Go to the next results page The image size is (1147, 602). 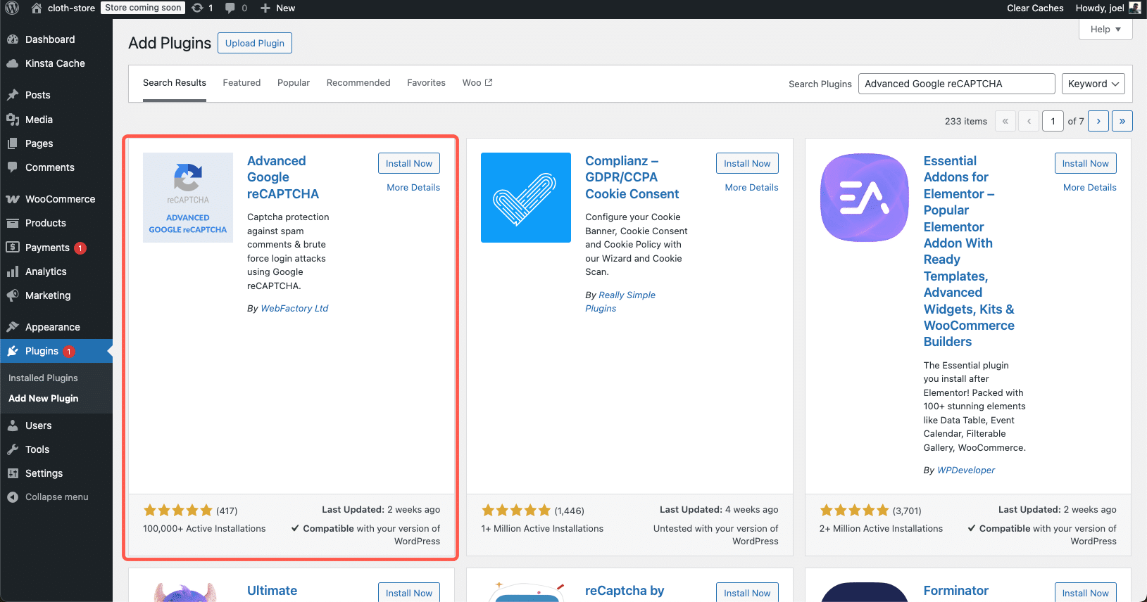click(1098, 121)
